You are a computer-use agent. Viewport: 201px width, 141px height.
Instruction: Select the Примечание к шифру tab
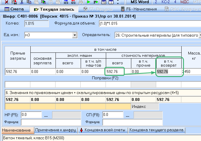56,130
